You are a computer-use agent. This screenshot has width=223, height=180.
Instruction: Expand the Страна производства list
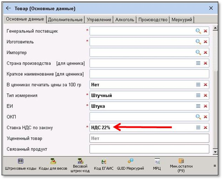point(198,63)
